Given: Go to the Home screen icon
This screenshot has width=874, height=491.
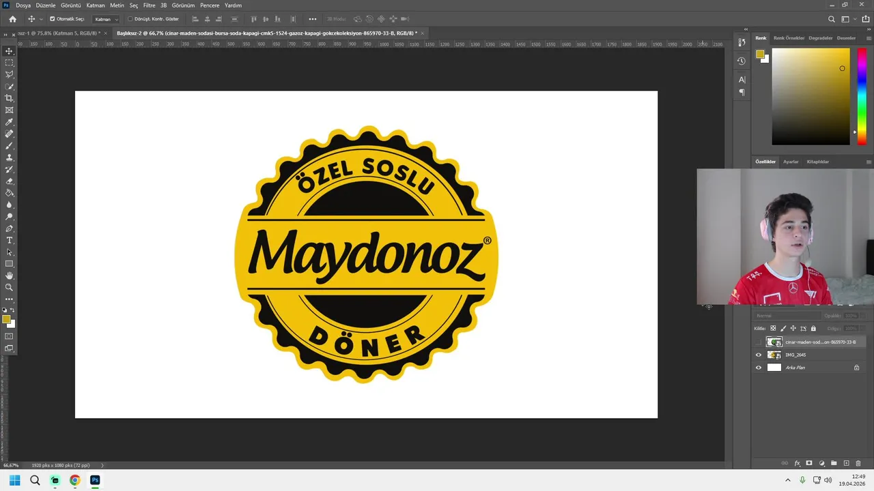Looking at the screenshot, I should coord(12,19).
